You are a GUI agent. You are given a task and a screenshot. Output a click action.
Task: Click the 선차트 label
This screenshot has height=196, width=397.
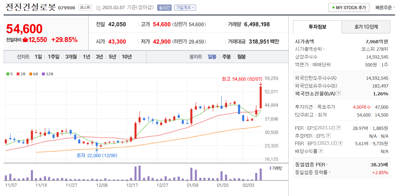(x=23, y=57)
